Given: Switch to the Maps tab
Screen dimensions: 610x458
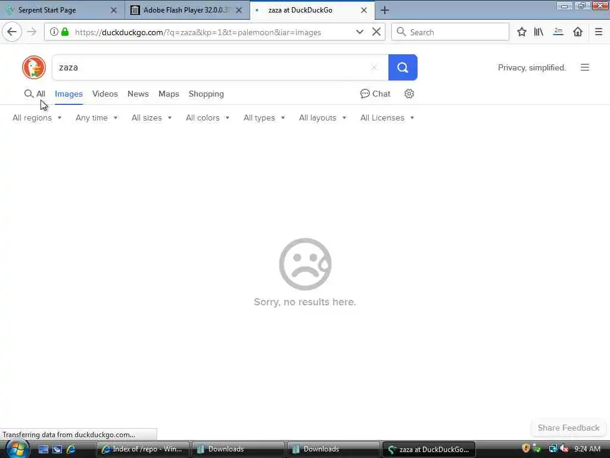Looking at the screenshot, I should (169, 94).
